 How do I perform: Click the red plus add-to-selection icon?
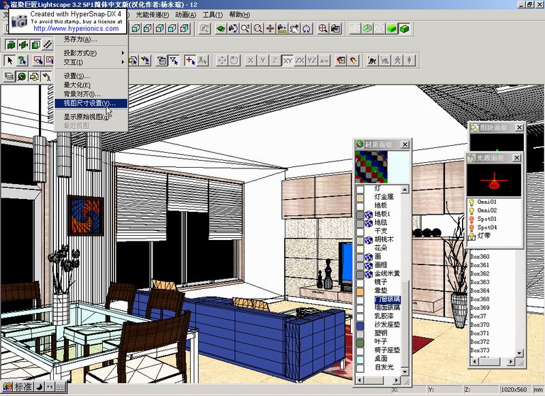point(190,61)
